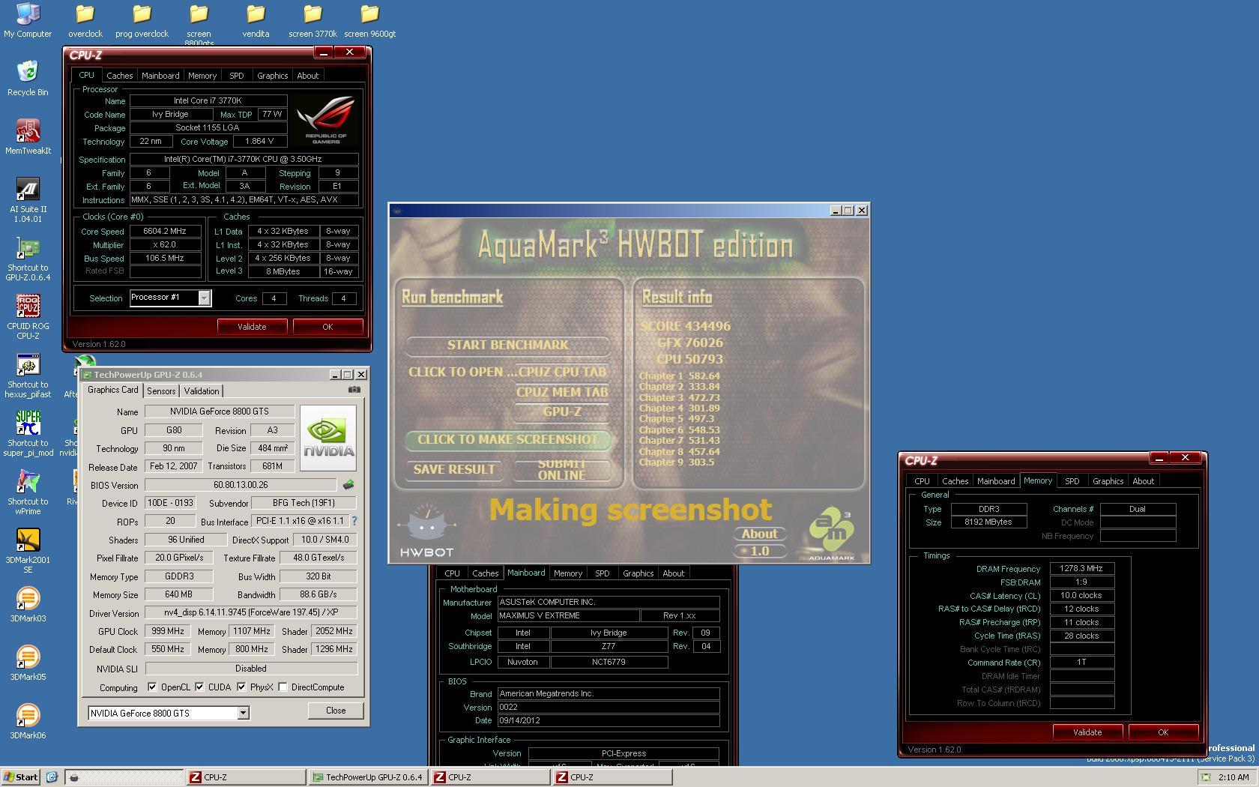Open About tab in mainboard CPU-Z window

(x=673, y=573)
